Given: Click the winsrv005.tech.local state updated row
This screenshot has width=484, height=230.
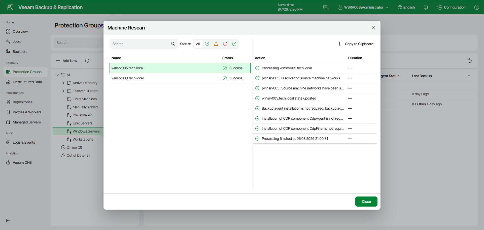Looking at the screenshot, I should [x=315, y=98].
